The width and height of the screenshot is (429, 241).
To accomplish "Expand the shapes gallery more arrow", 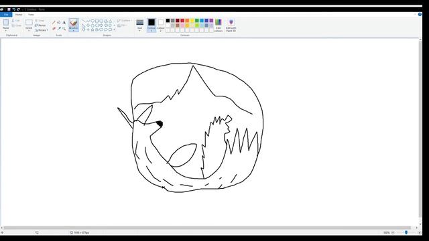I will (x=115, y=29).
